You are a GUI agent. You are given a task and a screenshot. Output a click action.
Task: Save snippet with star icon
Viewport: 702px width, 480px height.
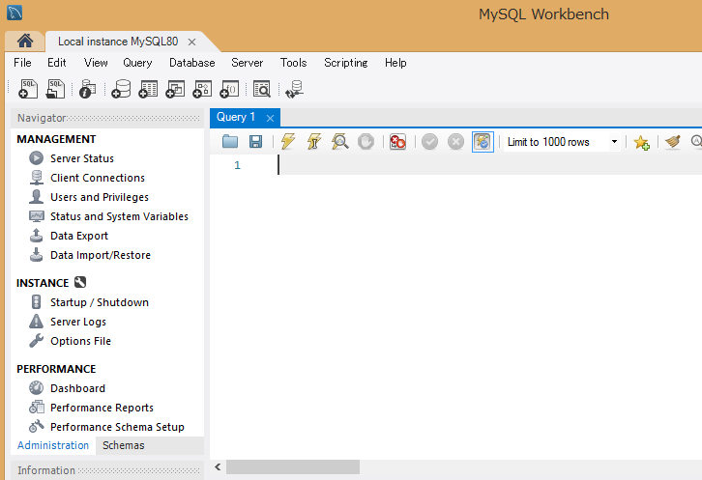pyautogui.click(x=641, y=142)
